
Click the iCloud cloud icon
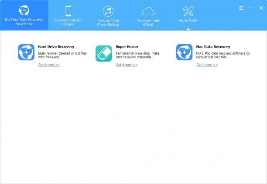point(148,11)
